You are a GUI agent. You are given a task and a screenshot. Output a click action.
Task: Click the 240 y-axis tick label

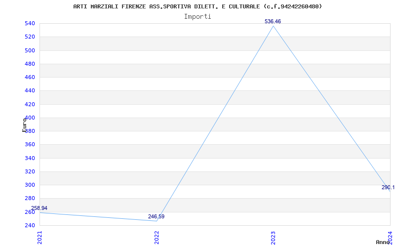coord(30,225)
